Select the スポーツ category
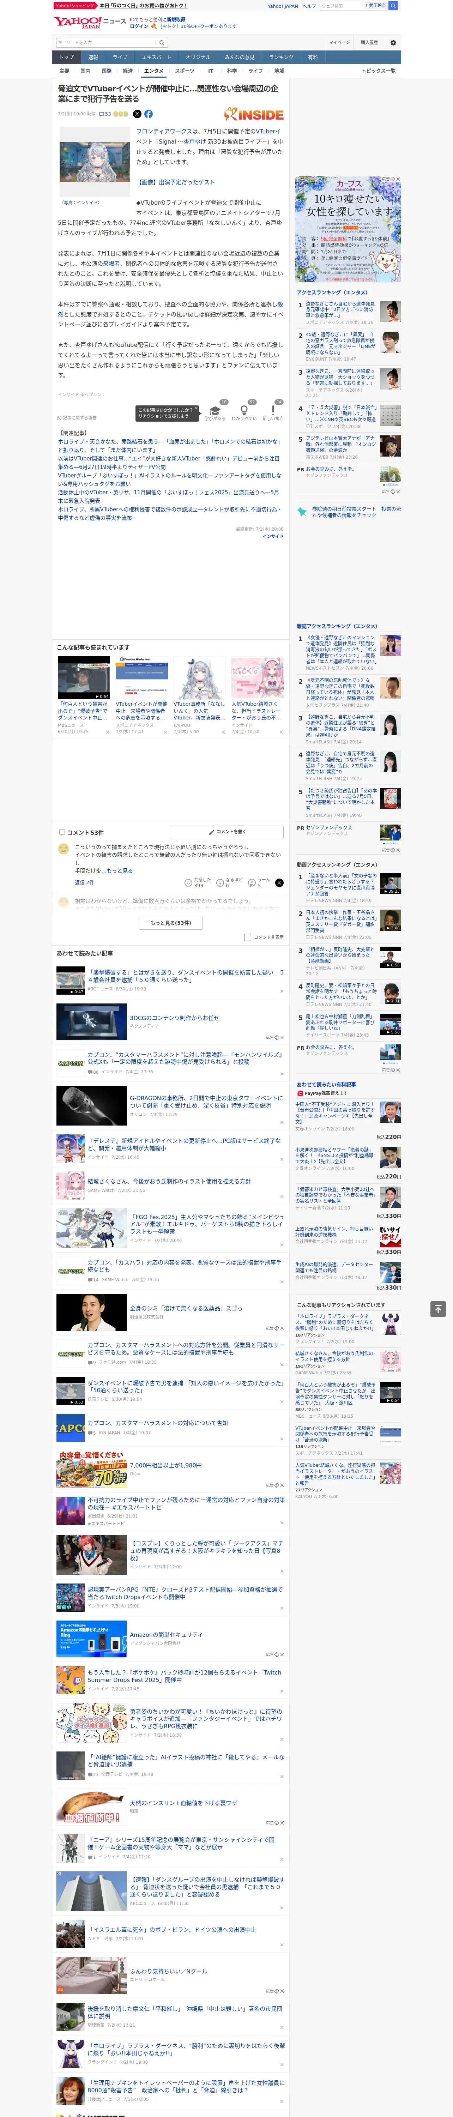453x2117 pixels. [185, 71]
